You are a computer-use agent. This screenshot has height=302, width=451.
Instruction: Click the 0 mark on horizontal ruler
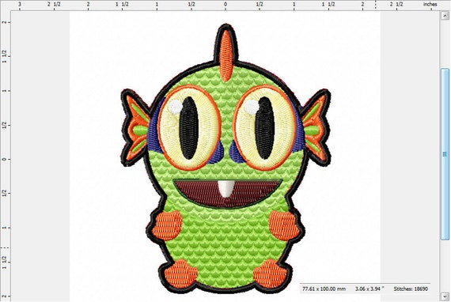tap(225, 5)
